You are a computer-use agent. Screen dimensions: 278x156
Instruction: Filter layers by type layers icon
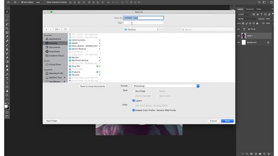click(261, 14)
